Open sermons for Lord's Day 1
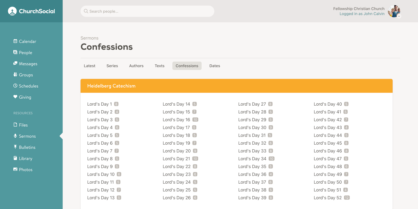418x209 pixels. pyautogui.click(x=99, y=104)
